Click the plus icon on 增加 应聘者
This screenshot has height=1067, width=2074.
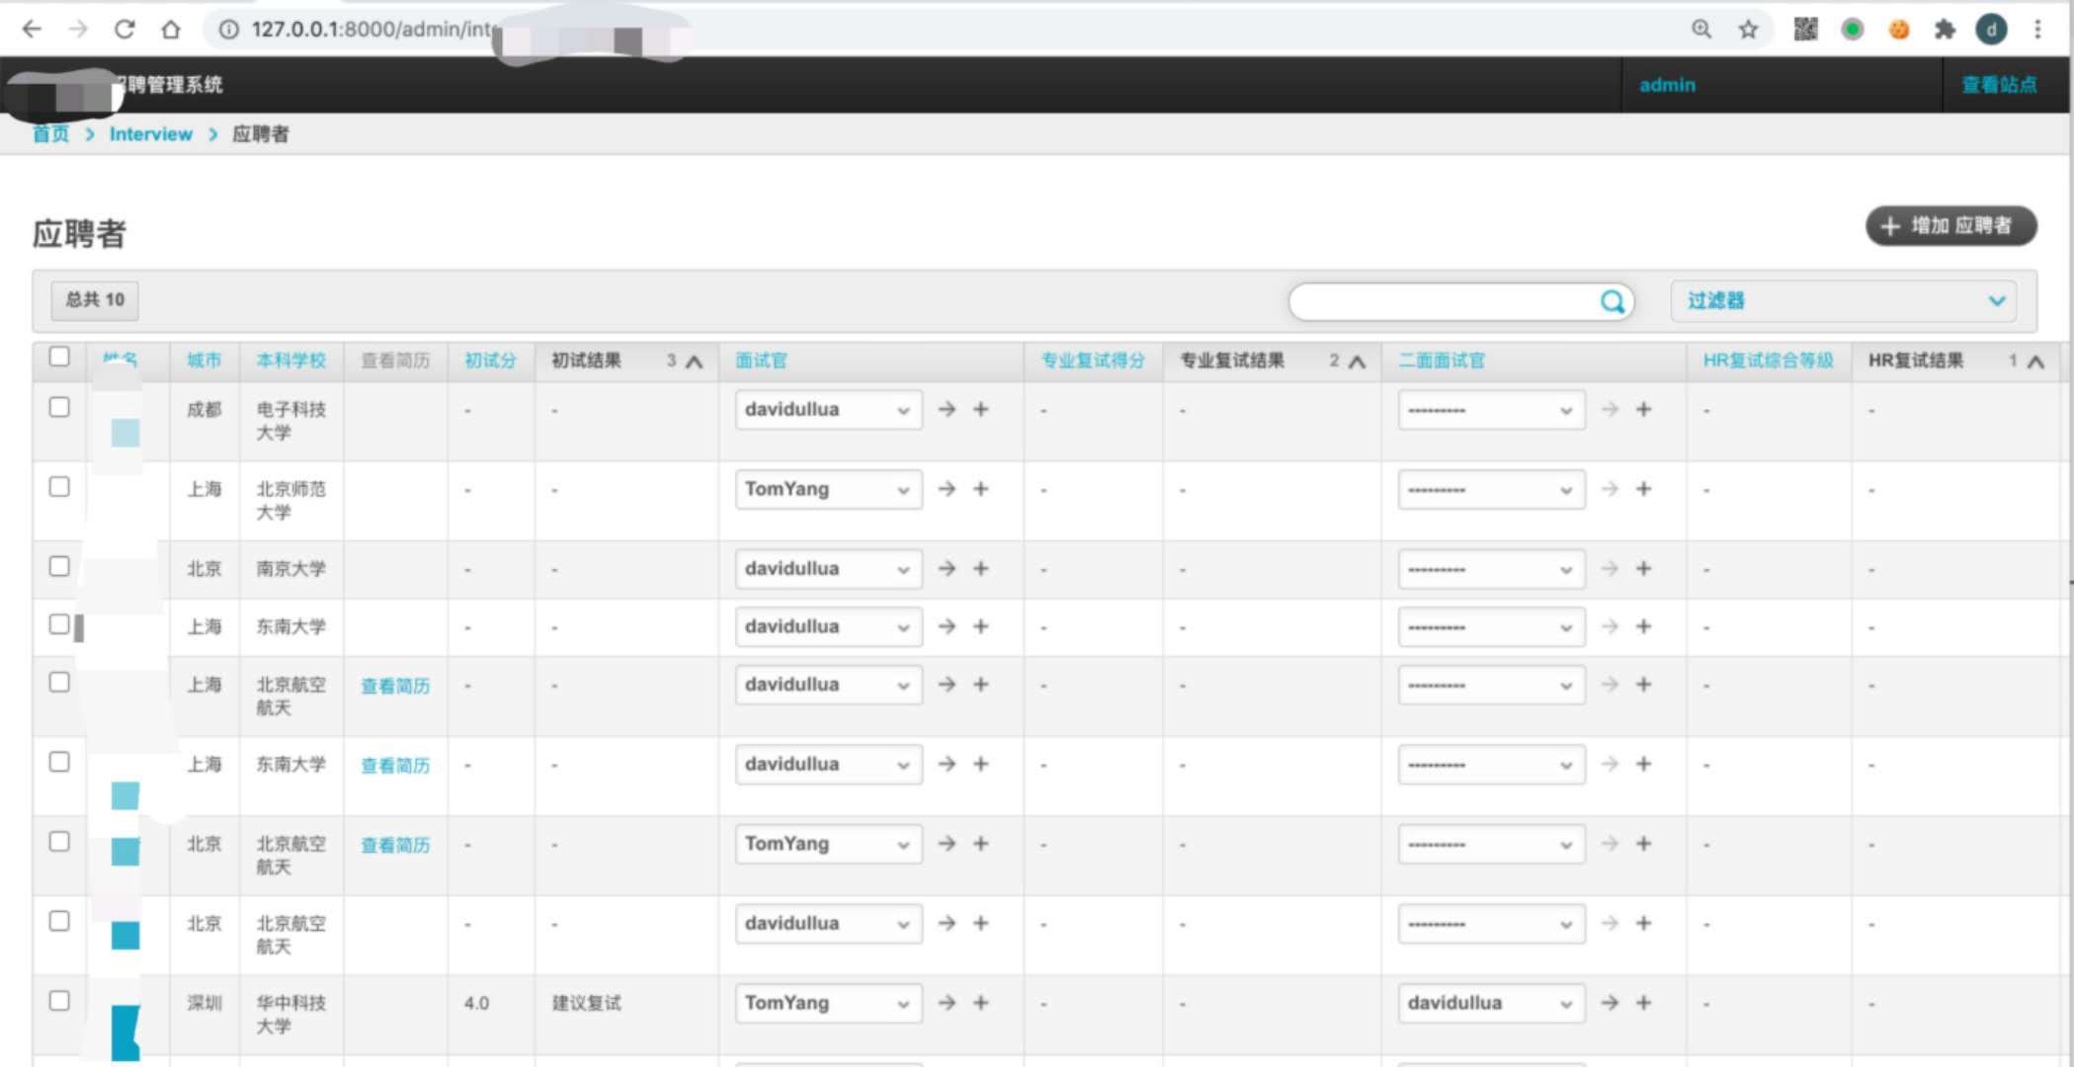click(1890, 226)
